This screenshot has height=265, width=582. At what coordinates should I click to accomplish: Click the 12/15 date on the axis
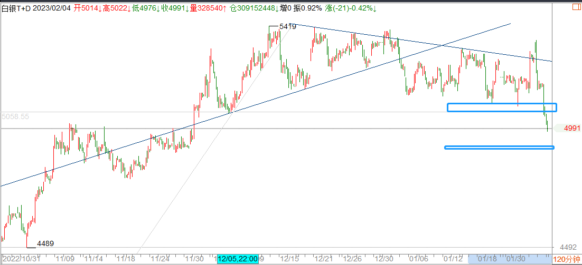pos(289,258)
